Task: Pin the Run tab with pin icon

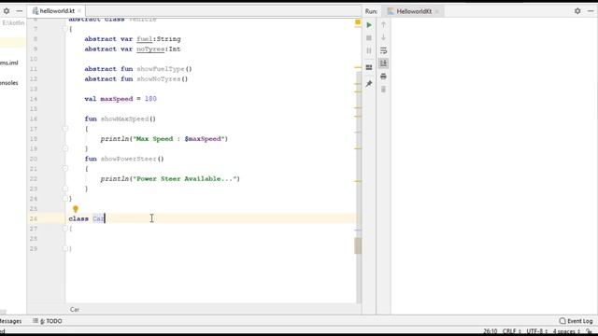Action: pos(369,84)
